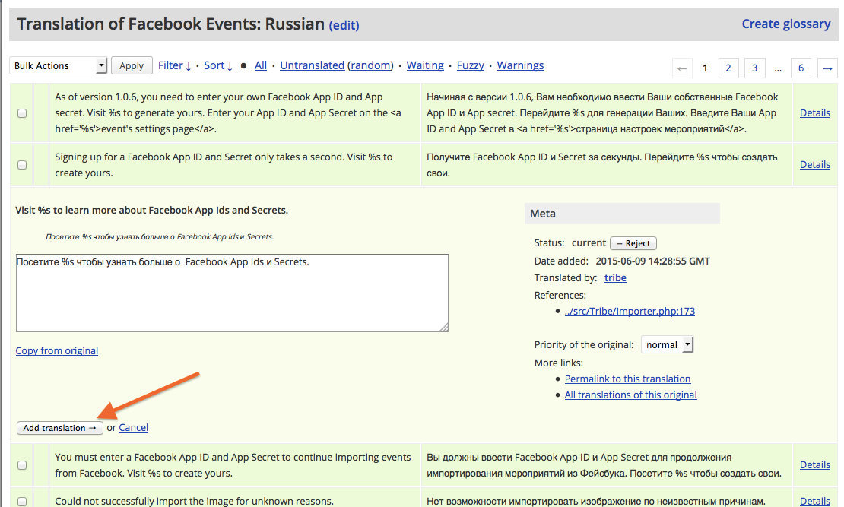The height and width of the screenshot is (507, 844).
Task: Go to the next page arrow
Action: 827,68
